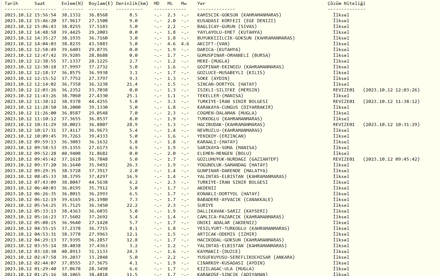Select the SOKE (AYDIN) entry
This screenshot has width=440, height=276.
pyautogui.click(x=213, y=78)
